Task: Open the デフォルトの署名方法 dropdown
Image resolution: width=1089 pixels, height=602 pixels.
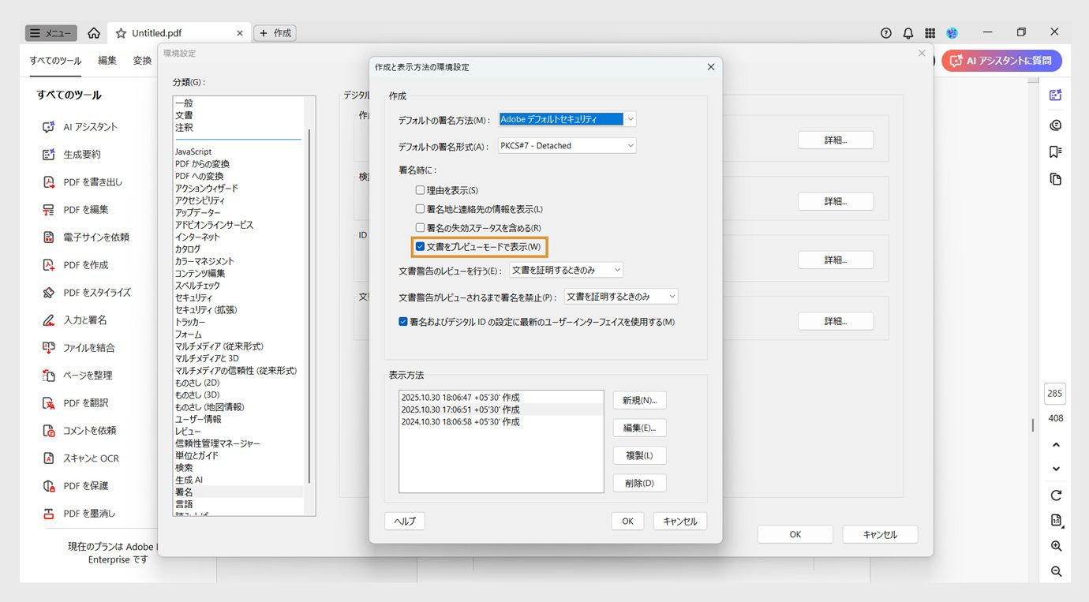Action: 629,118
